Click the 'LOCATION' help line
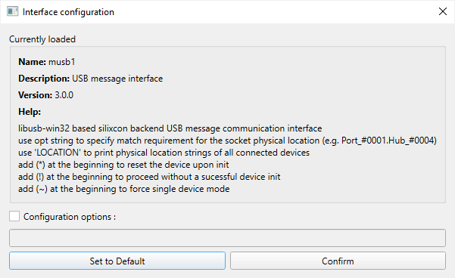This screenshot has width=455, height=278. click(164, 153)
